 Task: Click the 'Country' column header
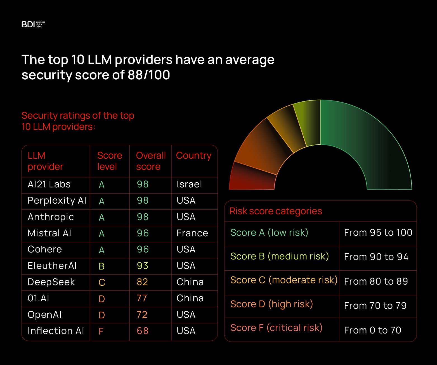point(193,156)
